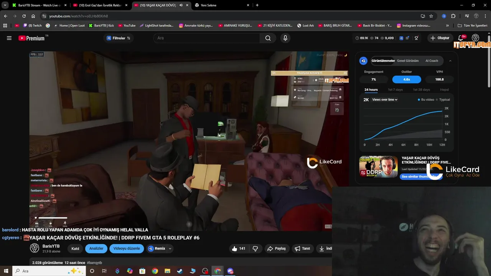Open Microsoft Store from the taskbar
This screenshot has height=276, width=491.
(142, 271)
